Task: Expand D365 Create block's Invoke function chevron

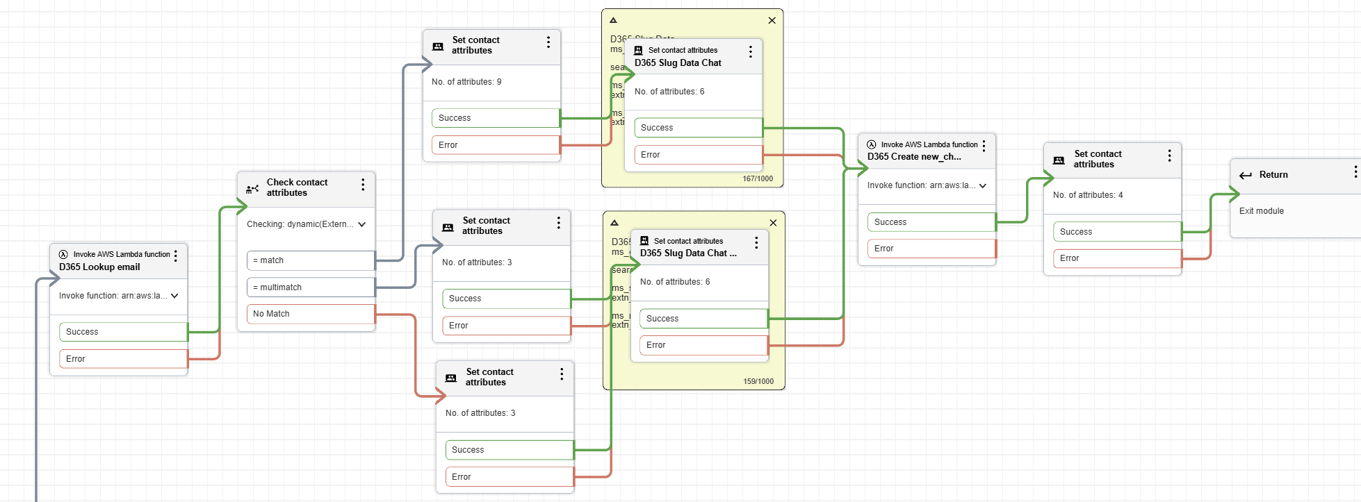Action: click(x=983, y=186)
